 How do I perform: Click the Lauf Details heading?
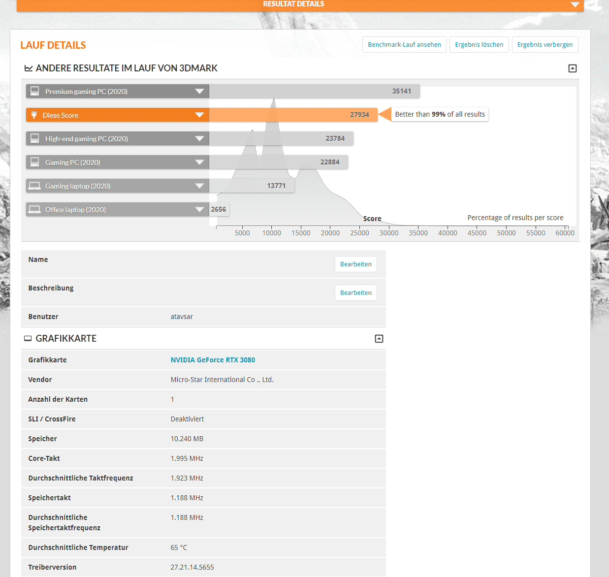pyautogui.click(x=53, y=45)
